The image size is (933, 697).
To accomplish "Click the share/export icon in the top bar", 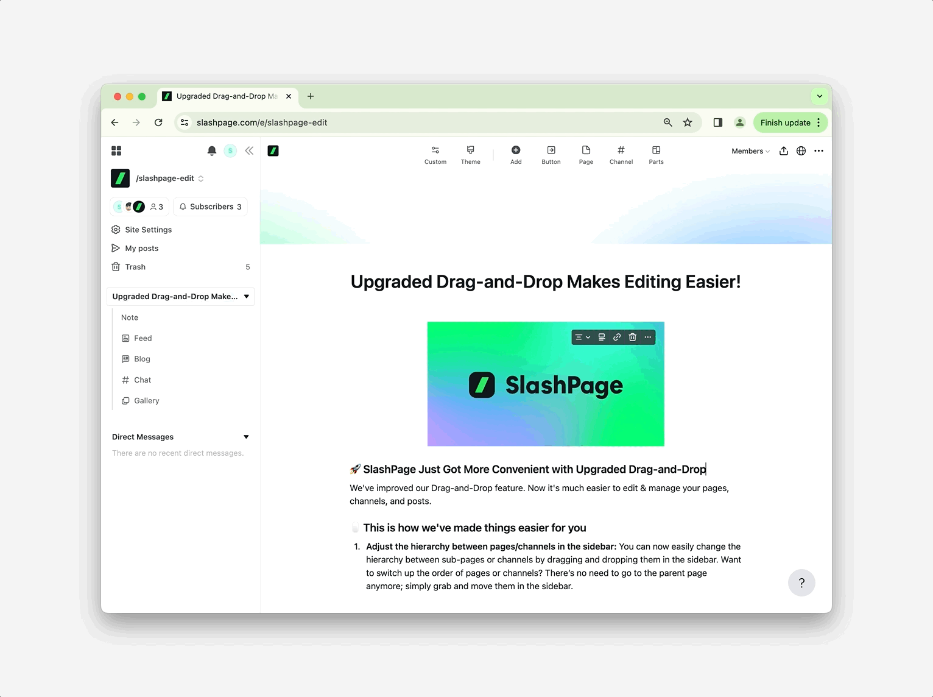I will point(784,151).
